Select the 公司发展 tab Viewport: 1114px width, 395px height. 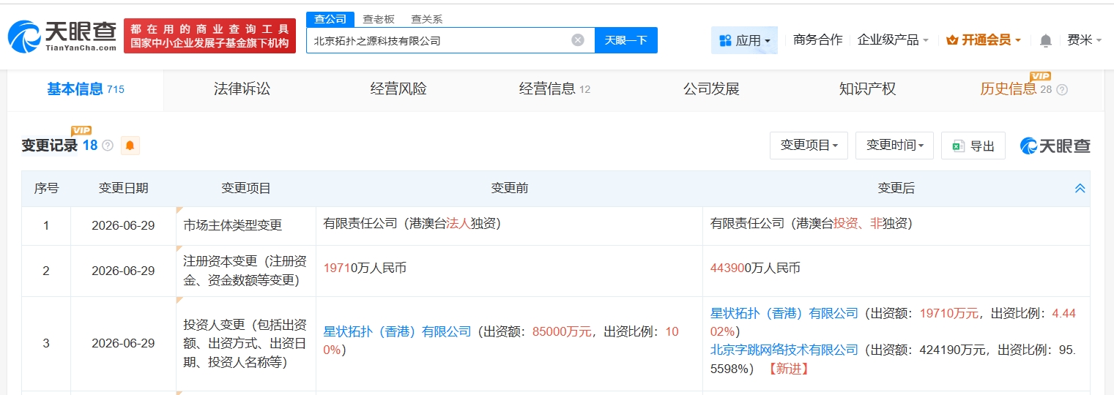[x=711, y=89]
